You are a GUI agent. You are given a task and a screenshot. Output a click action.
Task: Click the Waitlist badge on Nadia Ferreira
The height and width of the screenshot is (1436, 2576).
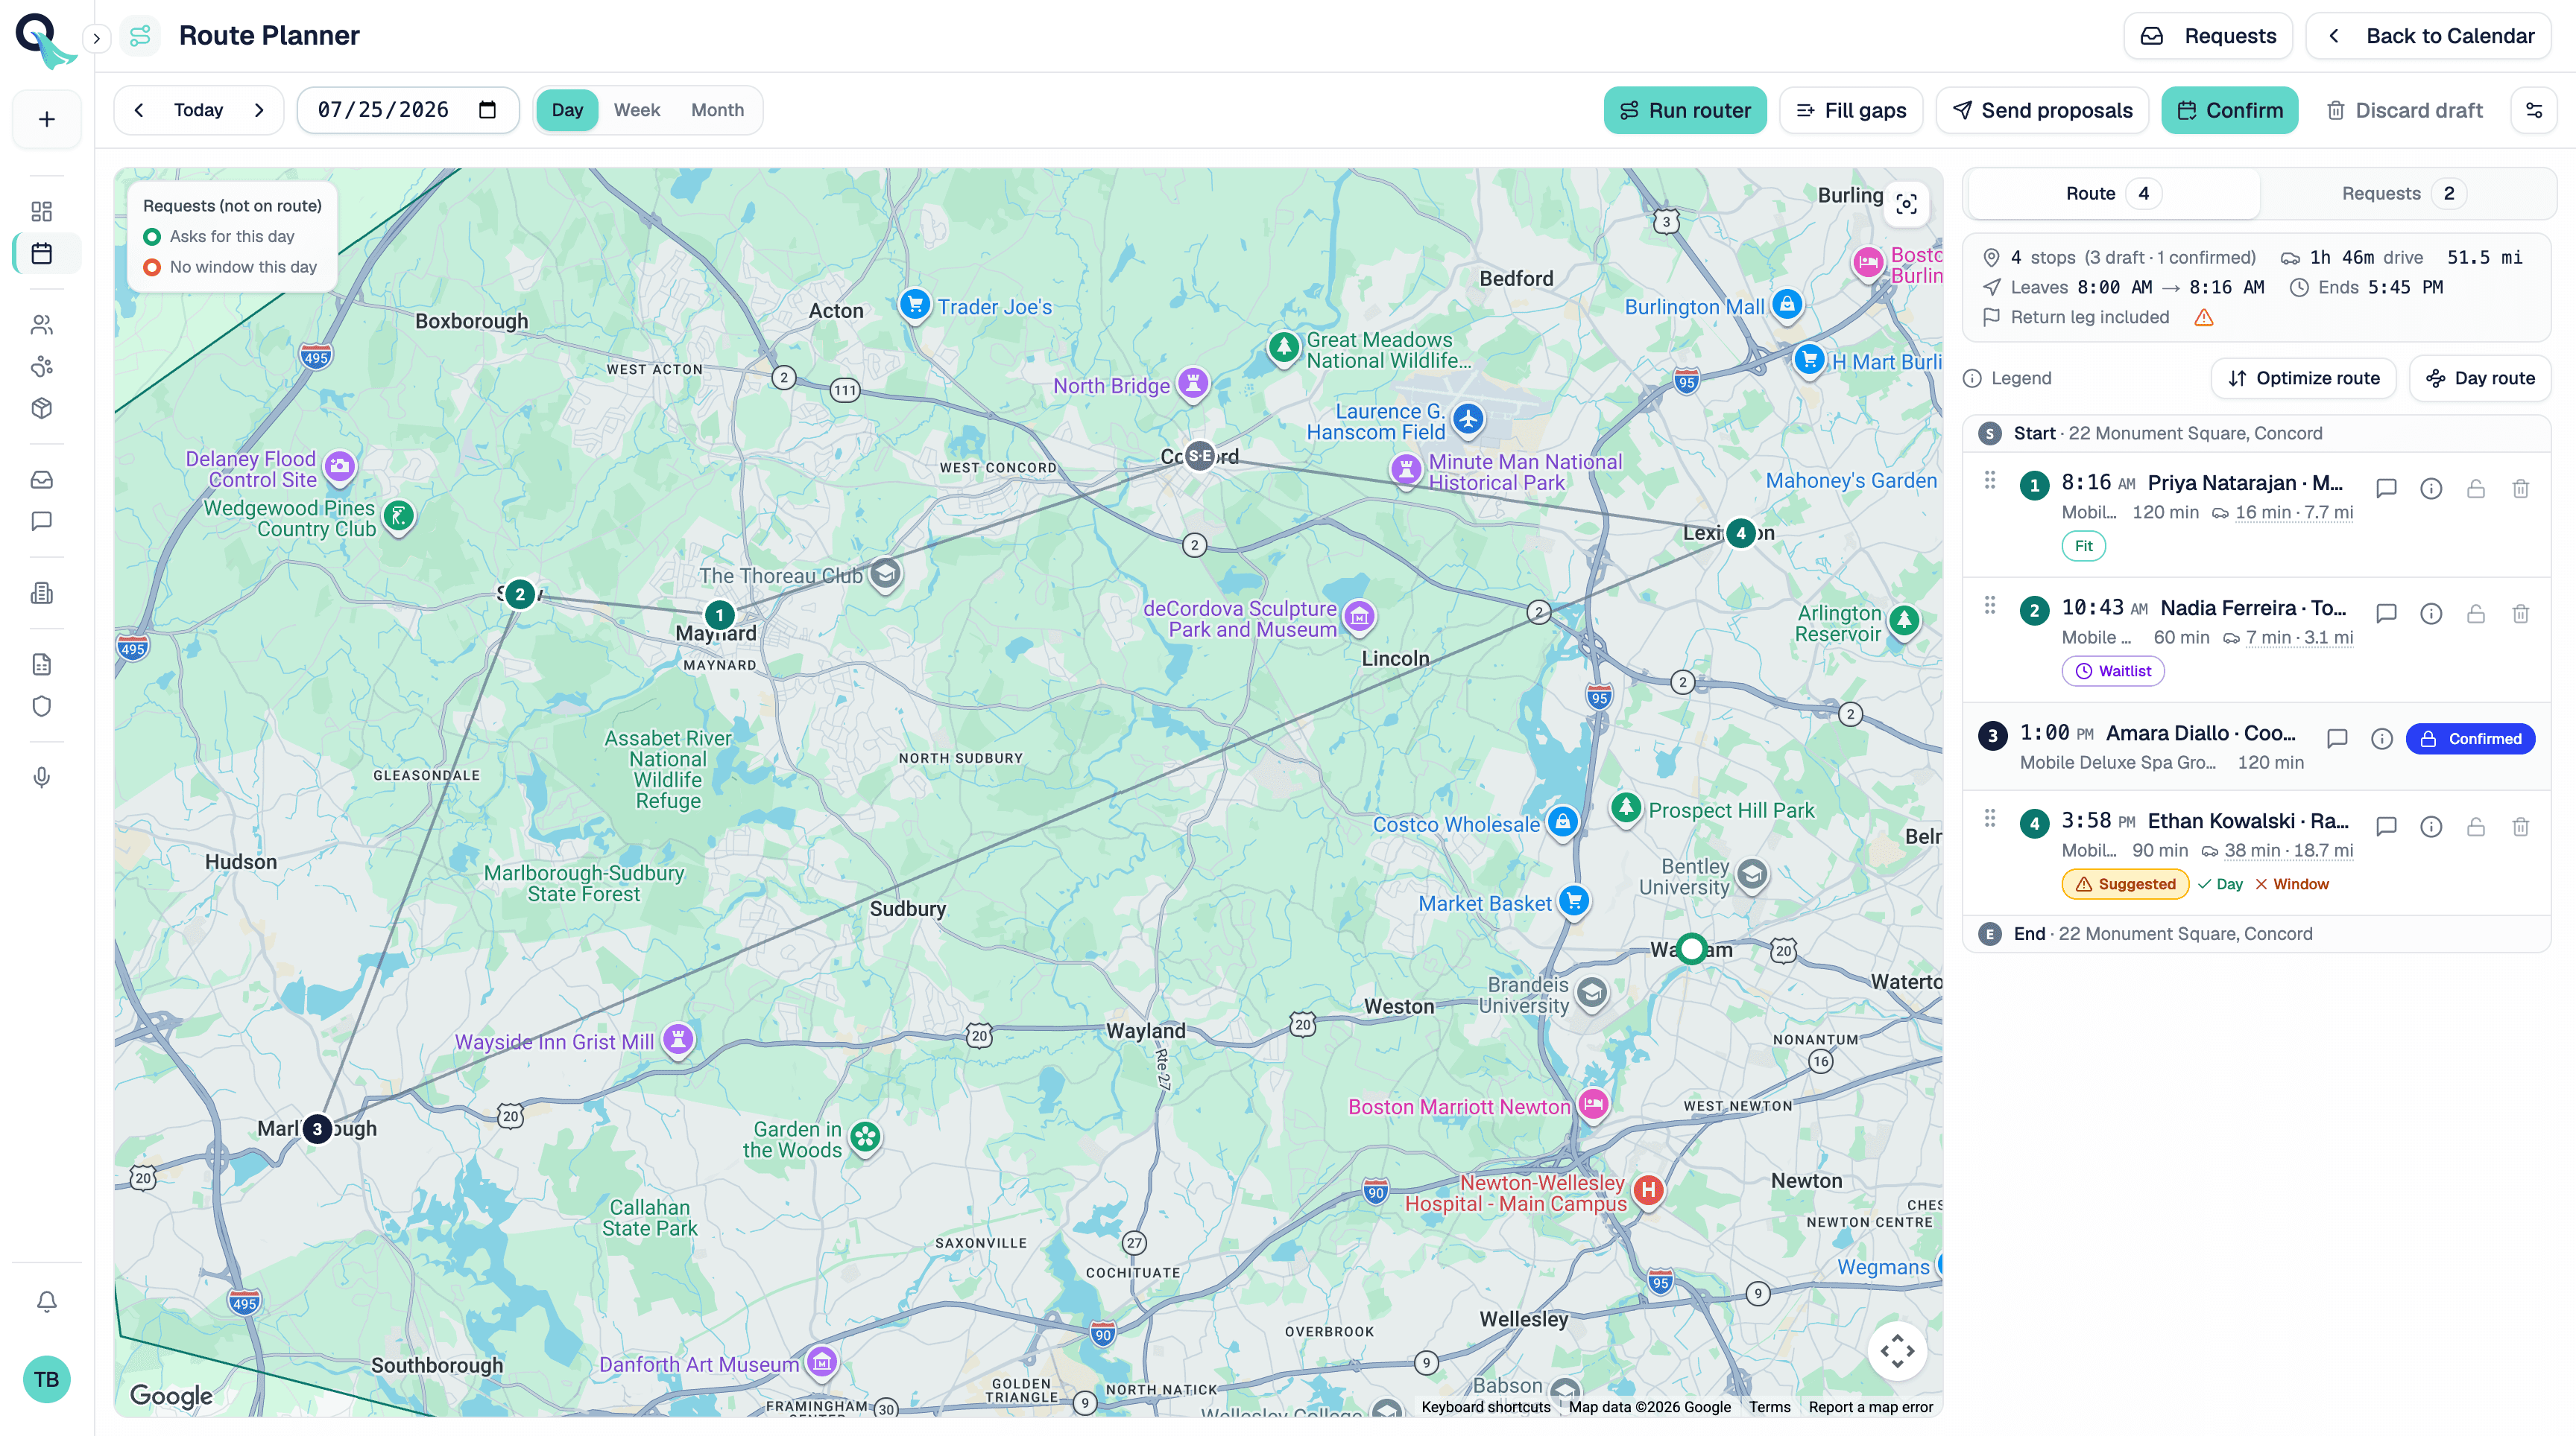pyautogui.click(x=2113, y=672)
